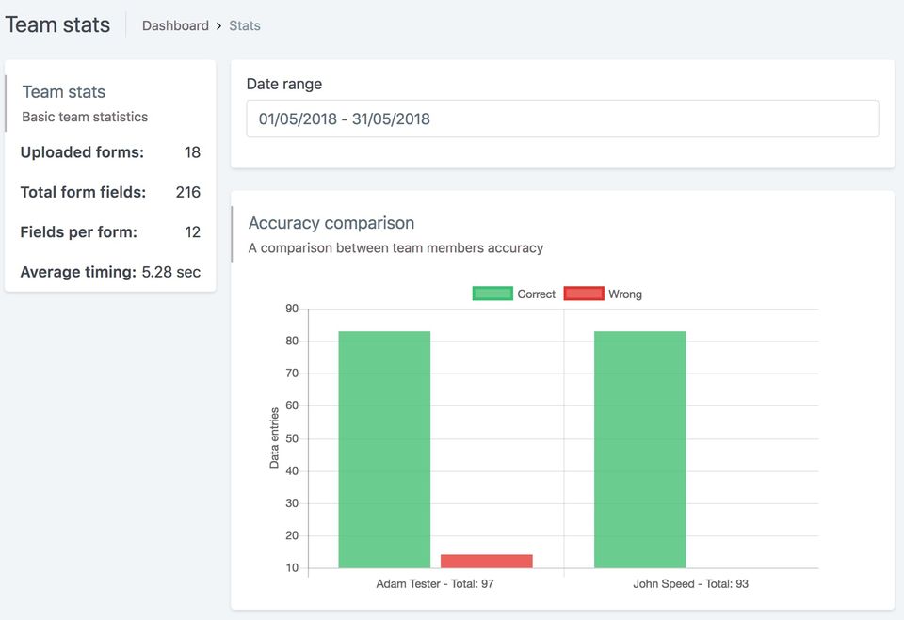Toggle the Correct legend green swatch
This screenshot has height=620, width=904.
[x=492, y=294]
